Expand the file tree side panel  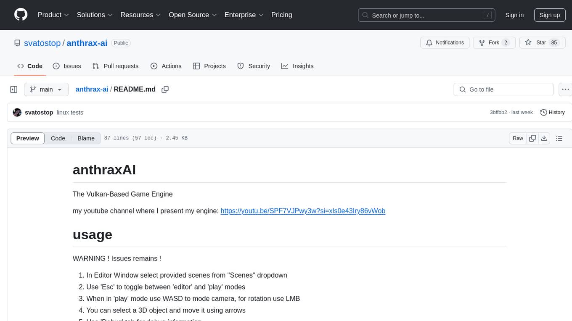[14, 89]
